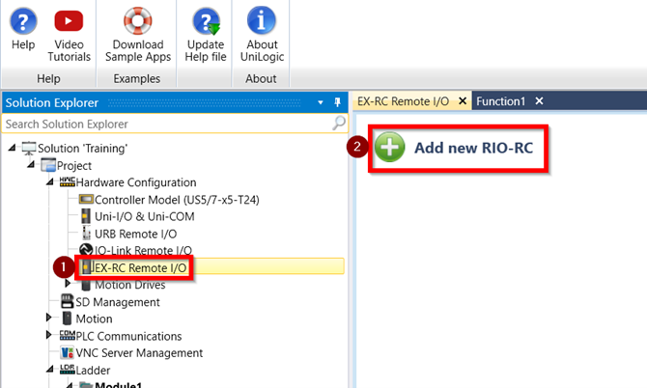647x388 pixels.
Task: Click Motion label in tree
Action: (94, 319)
